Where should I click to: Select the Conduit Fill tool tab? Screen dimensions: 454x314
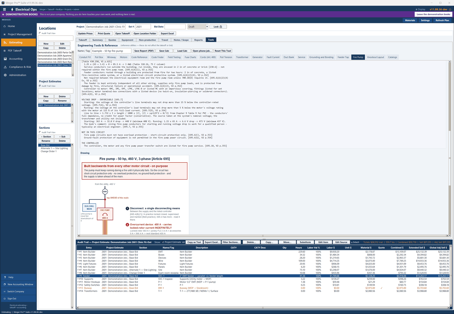coord(85,57)
